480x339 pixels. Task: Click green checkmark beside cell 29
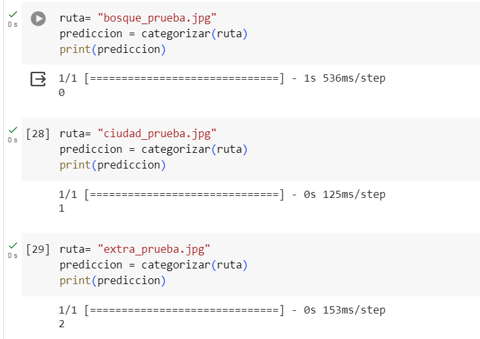[13, 246]
